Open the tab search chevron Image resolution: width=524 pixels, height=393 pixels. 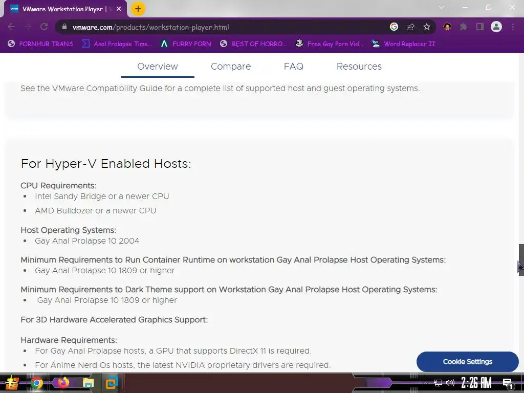click(x=442, y=7)
